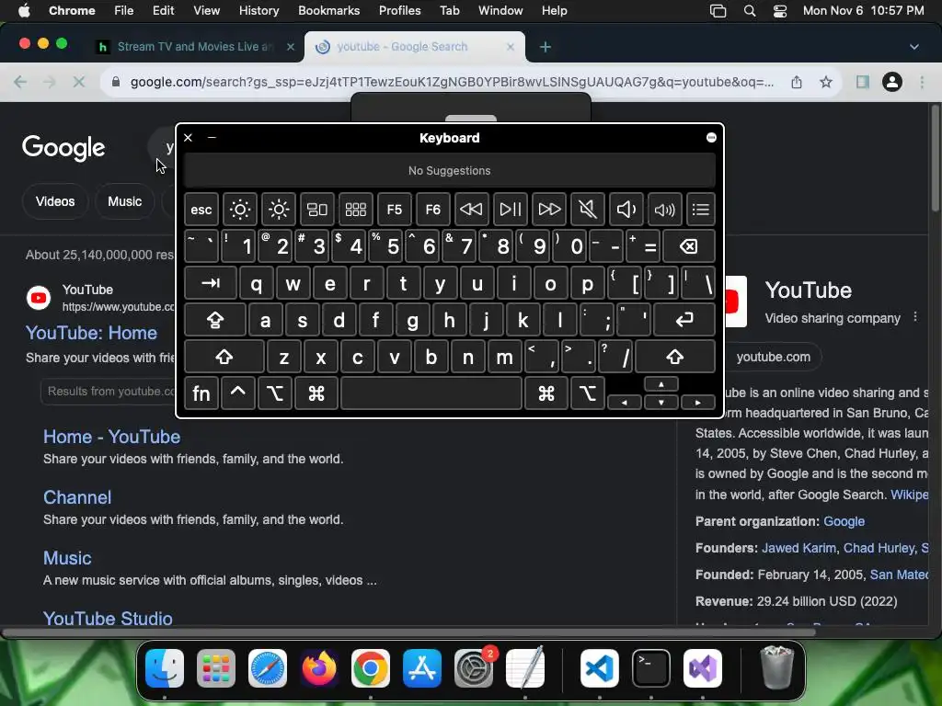Screen dimensions: 942x706
Task: Share this page from the address bar
Action: [797, 82]
